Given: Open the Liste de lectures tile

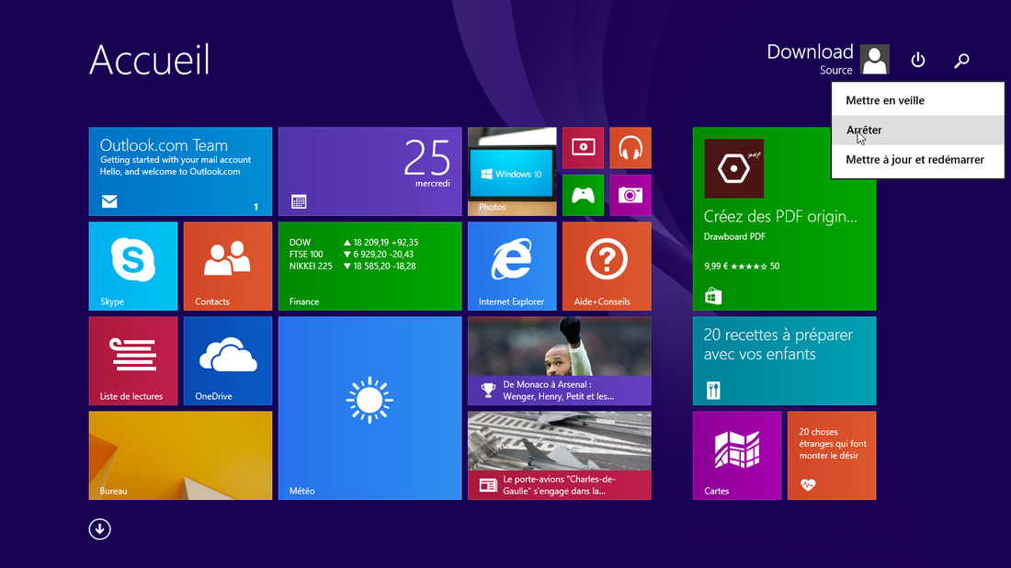Looking at the screenshot, I should click(133, 361).
